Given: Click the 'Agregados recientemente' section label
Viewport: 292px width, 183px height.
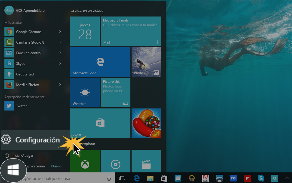Looking at the screenshot, I should [x=25, y=97].
